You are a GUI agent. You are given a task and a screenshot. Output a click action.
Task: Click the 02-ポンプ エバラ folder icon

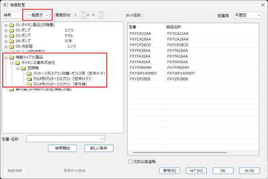12,29
